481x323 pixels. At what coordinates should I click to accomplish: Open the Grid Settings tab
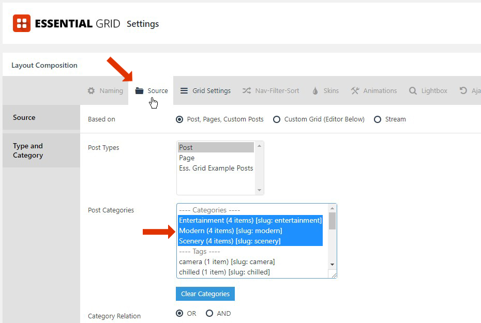click(205, 91)
